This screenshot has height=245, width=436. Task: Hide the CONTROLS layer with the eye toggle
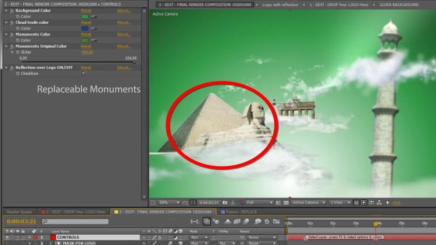7,238
